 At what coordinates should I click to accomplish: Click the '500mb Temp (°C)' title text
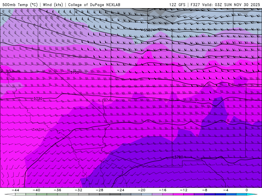(x=20, y=5)
